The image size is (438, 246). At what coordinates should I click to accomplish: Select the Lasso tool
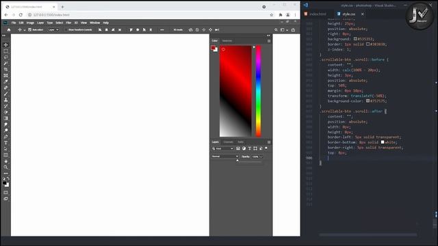click(5, 57)
